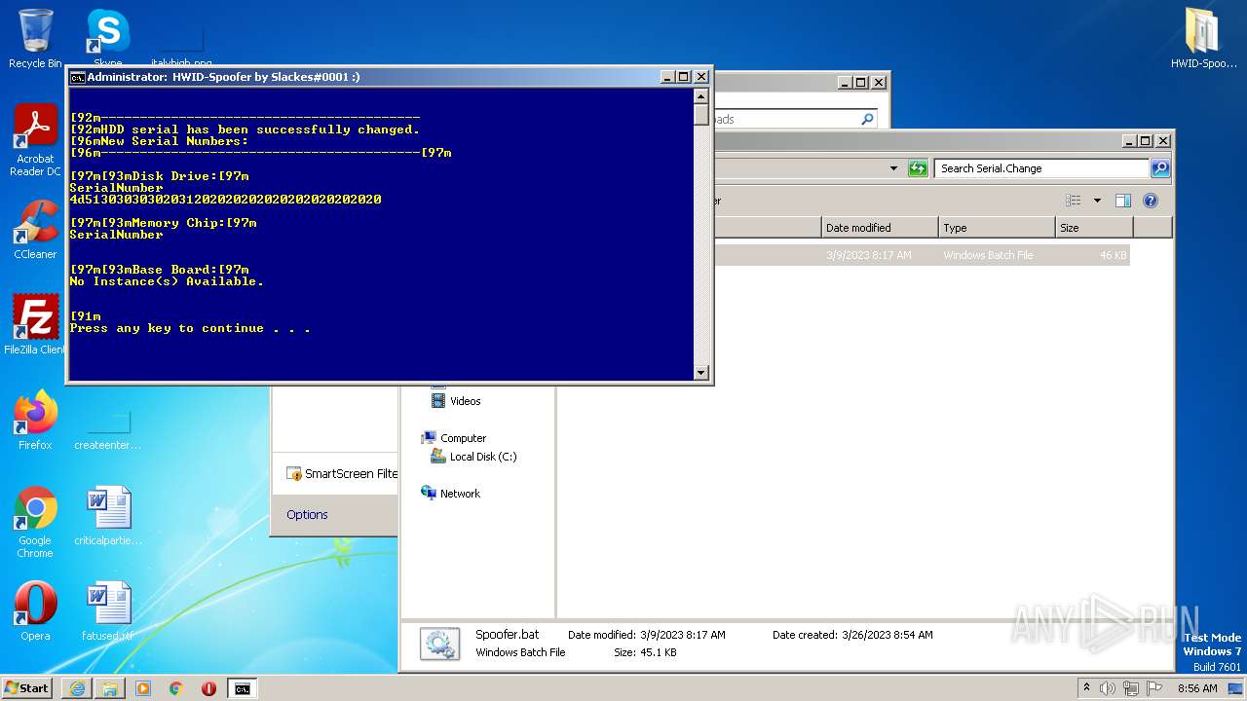Image resolution: width=1247 pixels, height=701 pixels.
Task: Switch to command prompt taskbar item
Action: click(x=242, y=688)
